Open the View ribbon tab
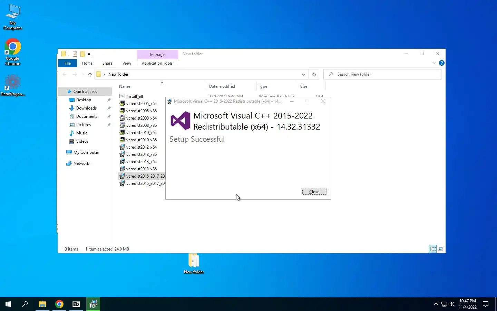The width and height of the screenshot is (497, 311). [x=127, y=63]
